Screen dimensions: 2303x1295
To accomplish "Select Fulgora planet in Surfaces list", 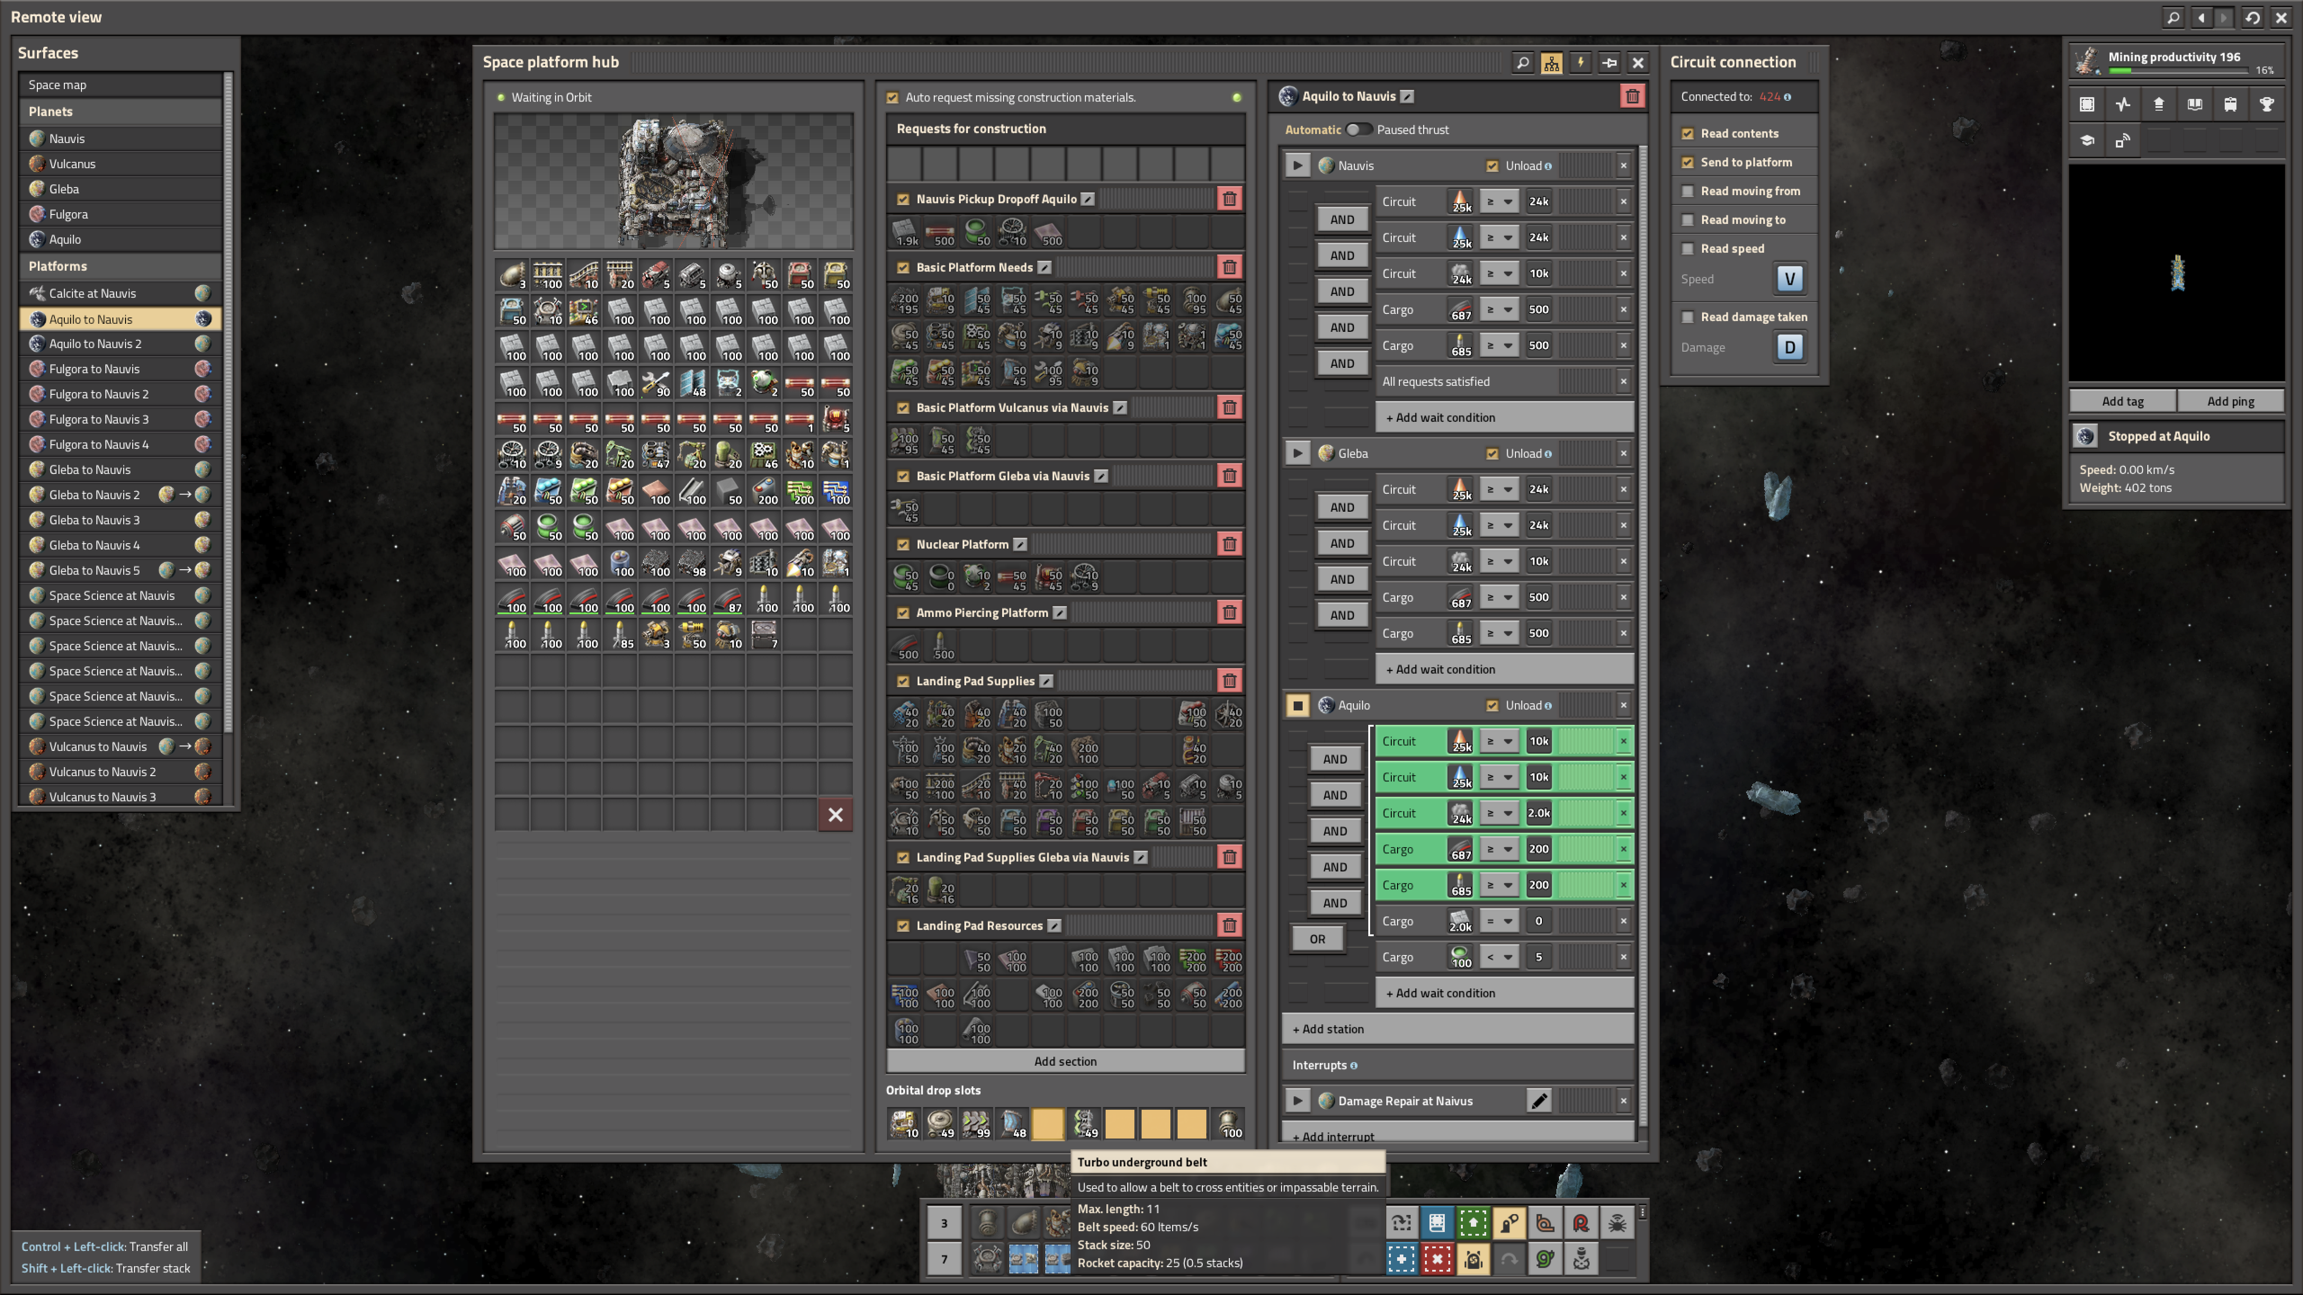I will coord(121,214).
